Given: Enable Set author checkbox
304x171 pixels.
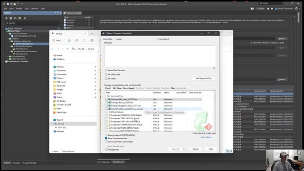Looking at the screenshot, I should click(x=106, y=79).
